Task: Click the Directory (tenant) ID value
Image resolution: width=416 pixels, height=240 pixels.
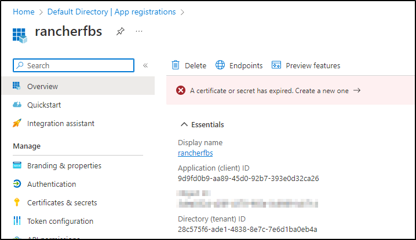Action: pos(247,230)
